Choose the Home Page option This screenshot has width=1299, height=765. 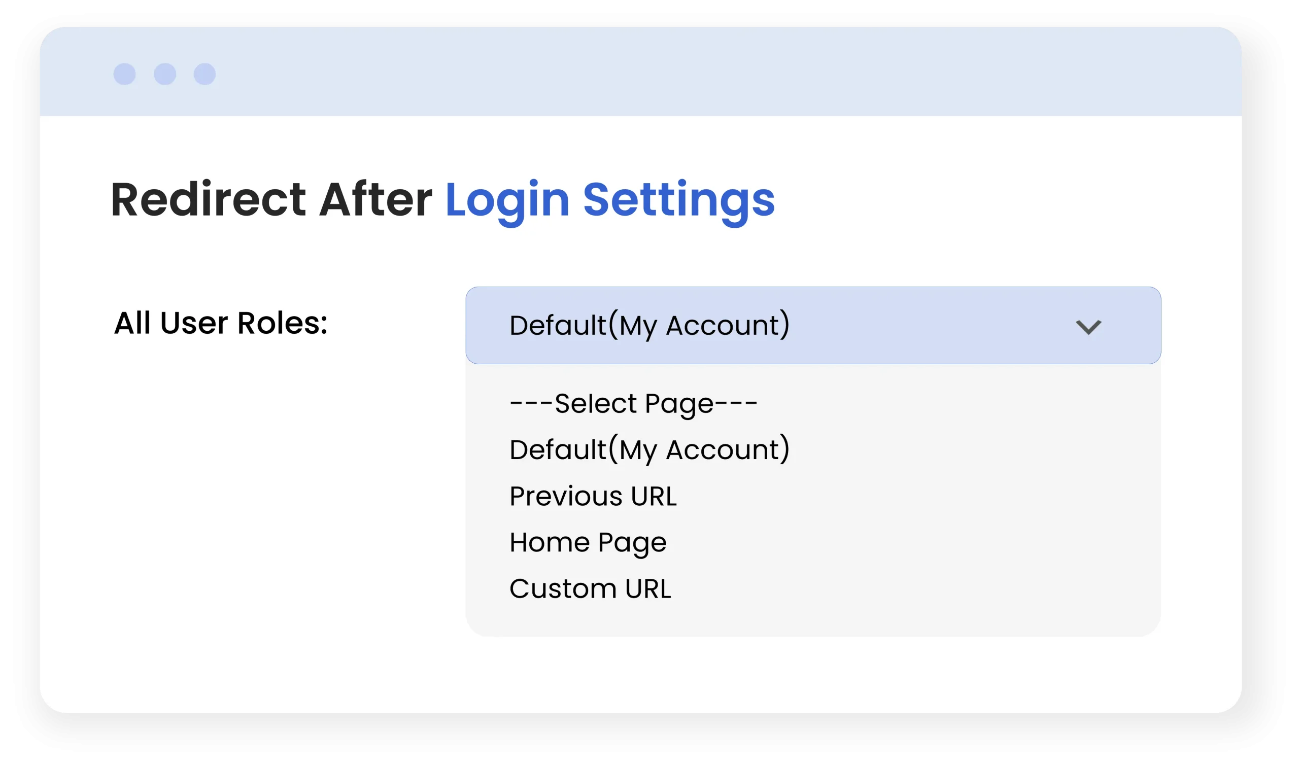(588, 543)
